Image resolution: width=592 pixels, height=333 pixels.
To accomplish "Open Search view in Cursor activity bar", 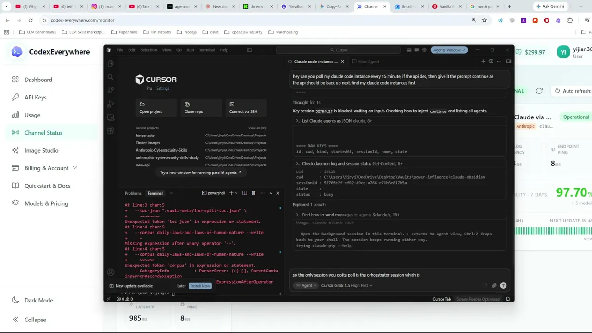I will click(111, 77).
